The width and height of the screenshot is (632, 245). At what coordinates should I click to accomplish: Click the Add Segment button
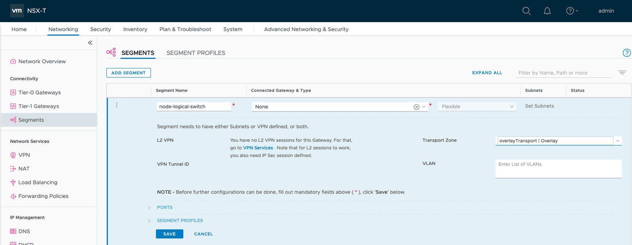pos(128,73)
